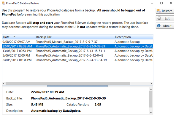
Task: Select the 13/06/2017 03:51 PM backup row
Action: [x=77, y=51]
